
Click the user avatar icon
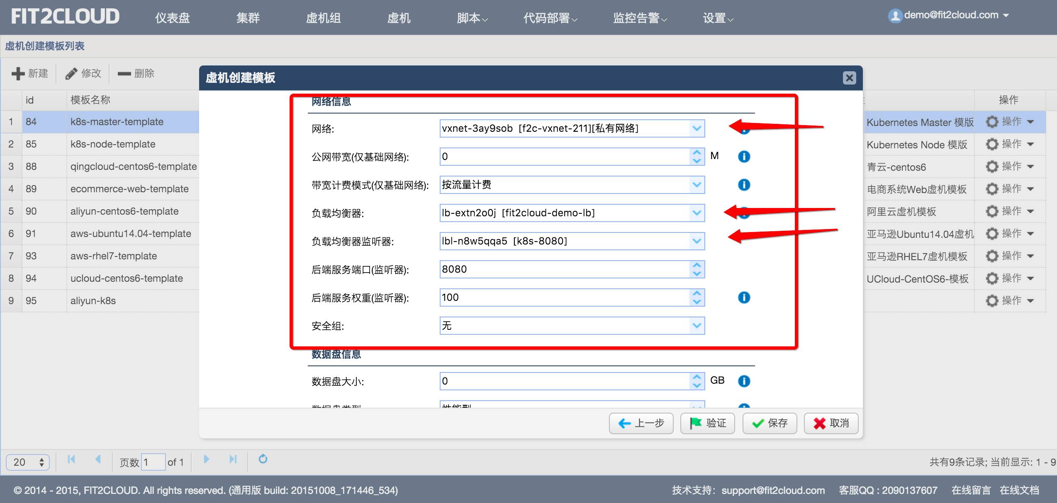pos(895,16)
